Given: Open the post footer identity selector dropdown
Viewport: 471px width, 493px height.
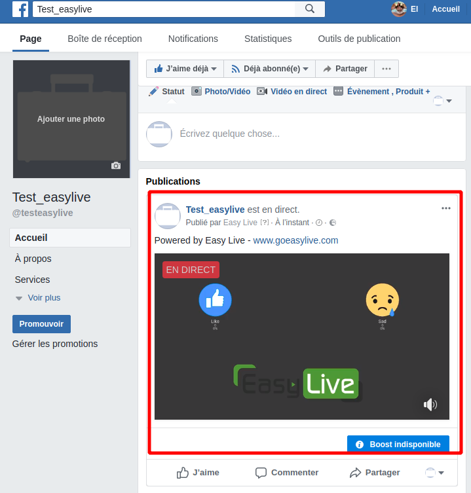Looking at the screenshot, I should pyautogui.click(x=434, y=473).
